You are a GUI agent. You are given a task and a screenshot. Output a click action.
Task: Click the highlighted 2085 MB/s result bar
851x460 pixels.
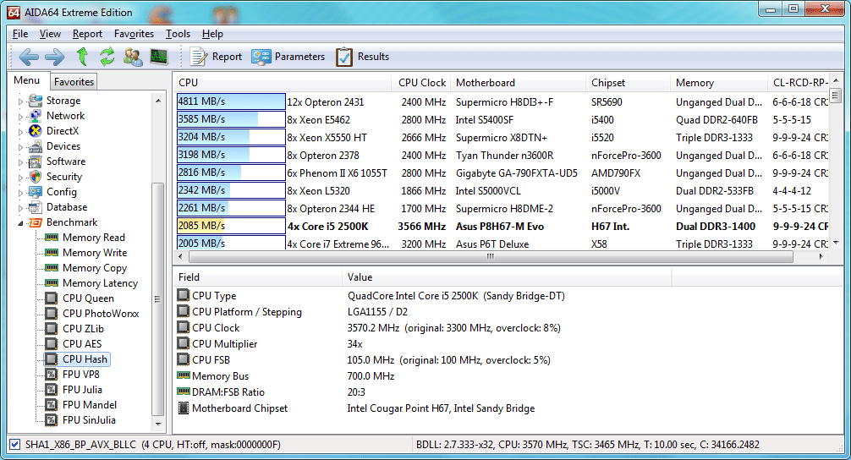pyautogui.click(x=231, y=226)
